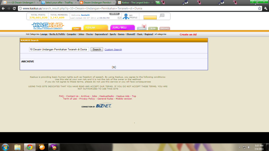
Task: Open the Otomotif category
Action: coord(131,34)
